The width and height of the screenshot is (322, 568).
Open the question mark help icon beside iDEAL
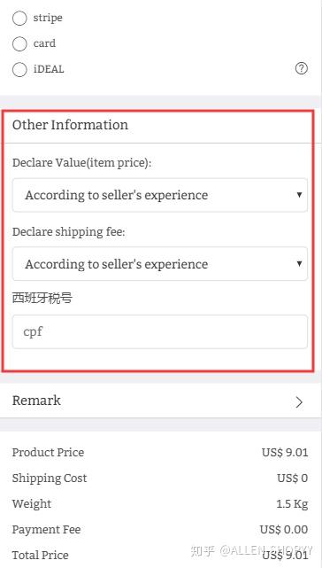coord(302,68)
